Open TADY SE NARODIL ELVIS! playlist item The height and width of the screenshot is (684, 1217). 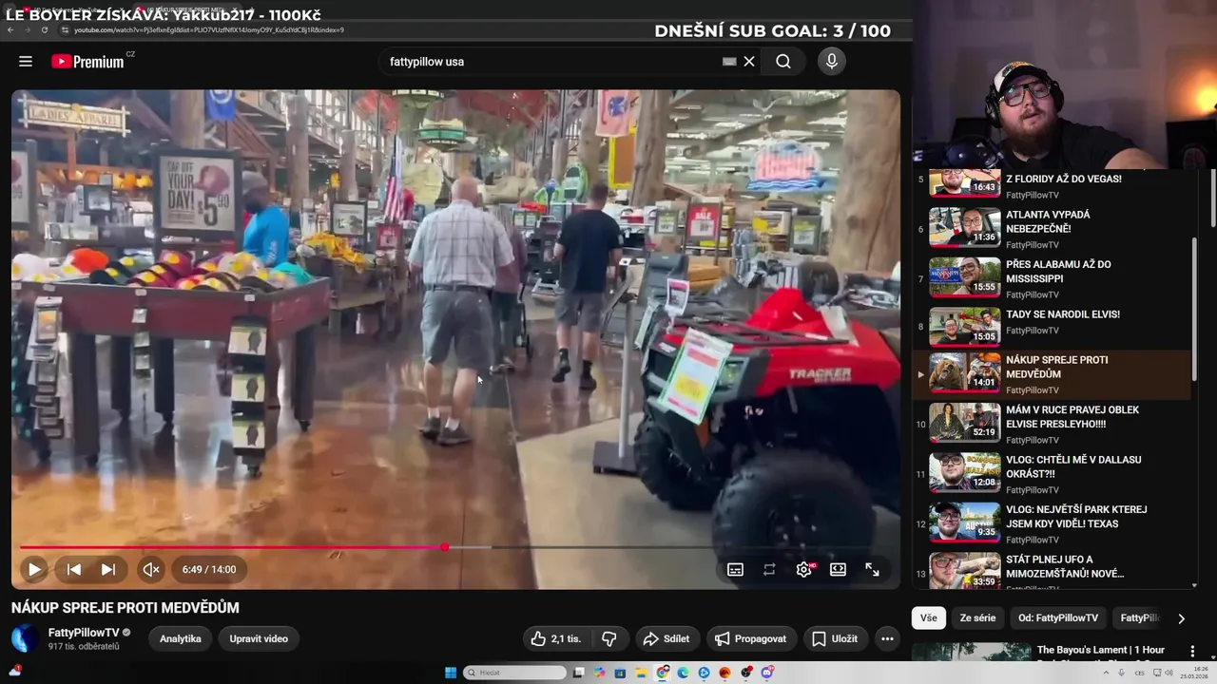(x=1051, y=327)
